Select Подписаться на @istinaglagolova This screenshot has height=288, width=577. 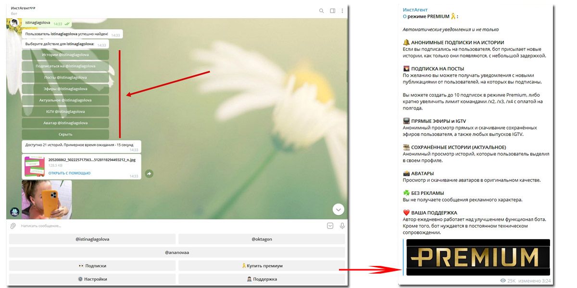(x=65, y=66)
